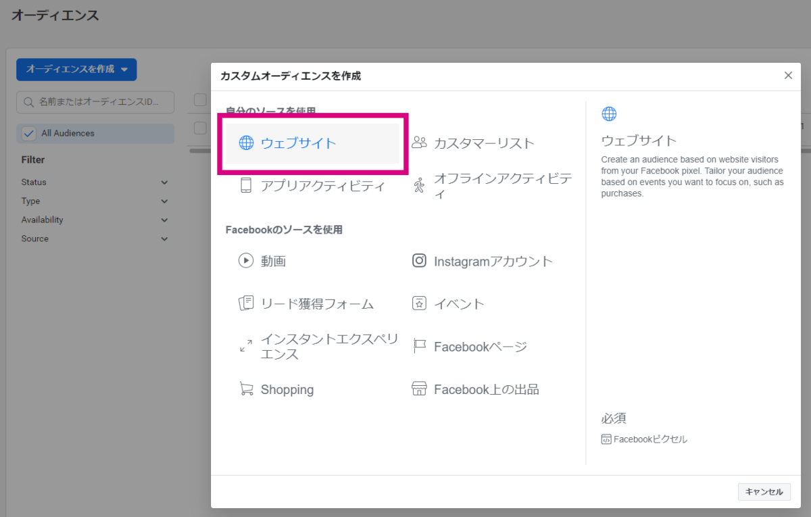Select the ウェブサイト source option
The image size is (811, 517).
pos(313,143)
